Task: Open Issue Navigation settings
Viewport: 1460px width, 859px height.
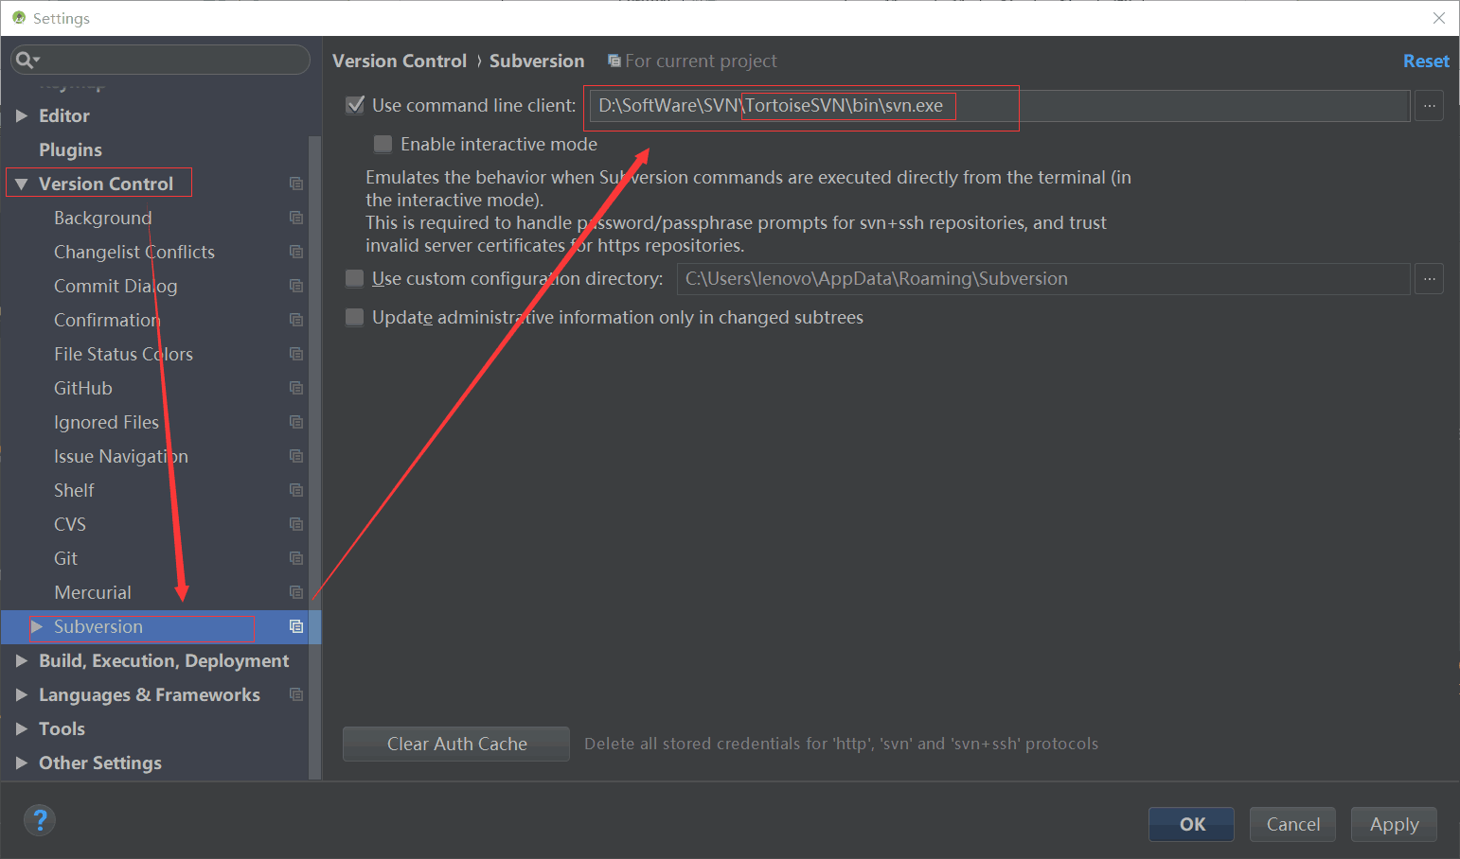Action: [x=121, y=456]
